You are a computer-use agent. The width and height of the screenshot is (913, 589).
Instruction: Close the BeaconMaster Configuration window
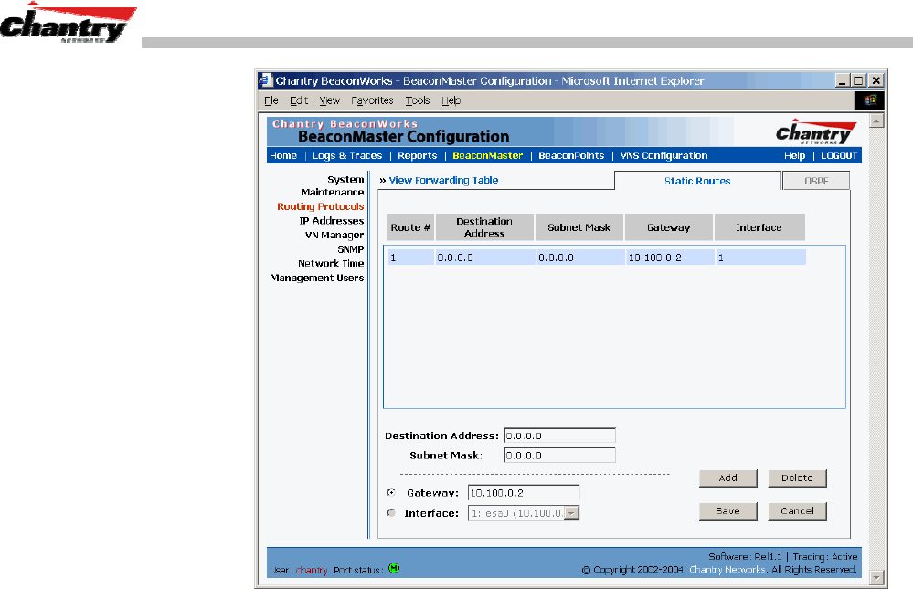[x=876, y=80]
